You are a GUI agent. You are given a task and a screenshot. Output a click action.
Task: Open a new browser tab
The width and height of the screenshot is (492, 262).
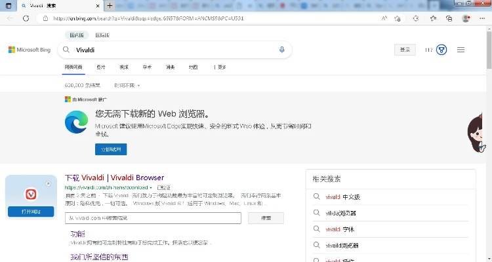(110, 6)
